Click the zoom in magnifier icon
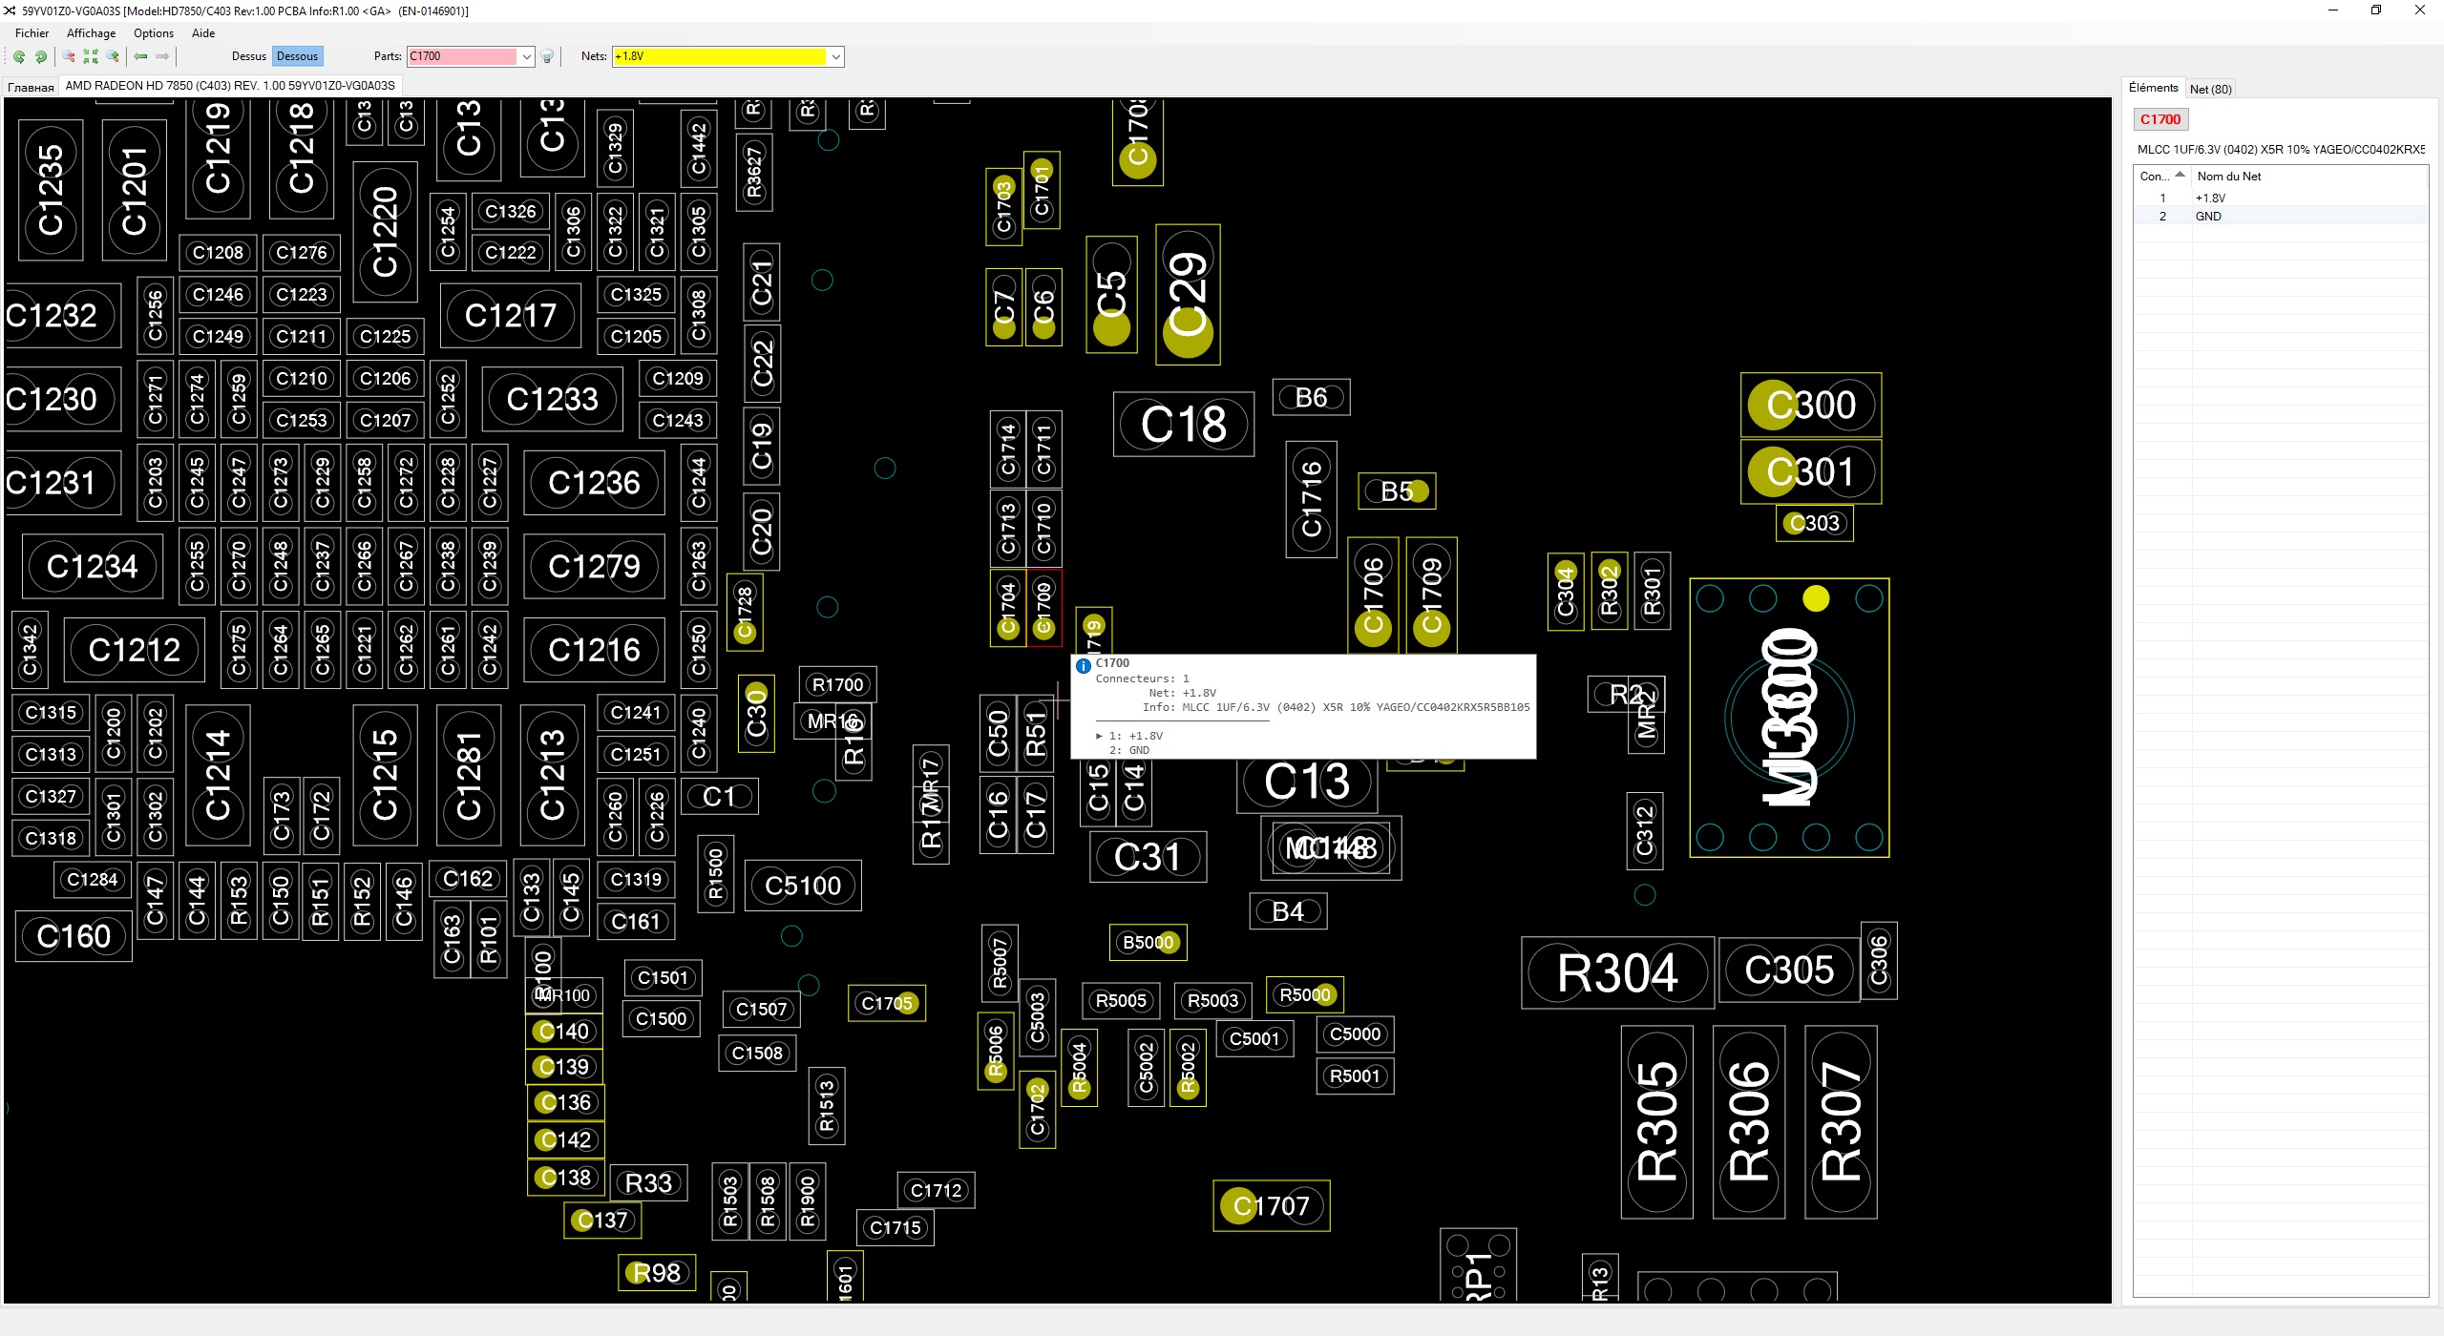Image resolution: width=2444 pixels, height=1336 pixels. 113,57
